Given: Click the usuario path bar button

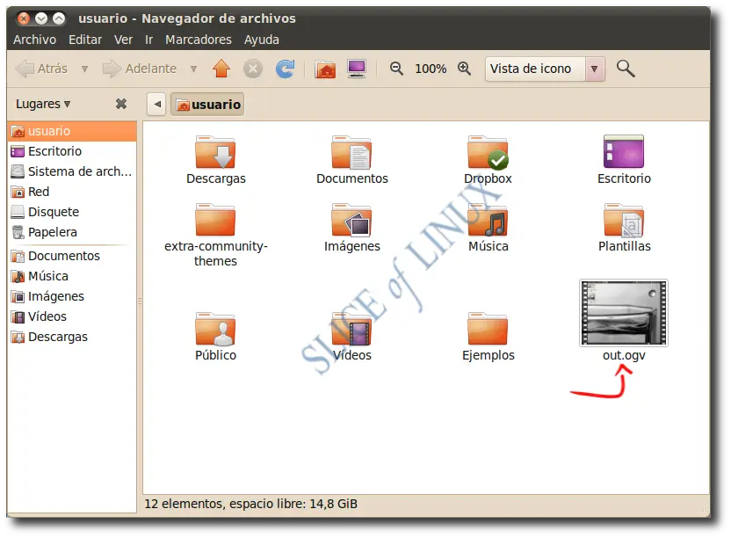Looking at the screenshot, I should pyautogui.click(x=207, y=104).
